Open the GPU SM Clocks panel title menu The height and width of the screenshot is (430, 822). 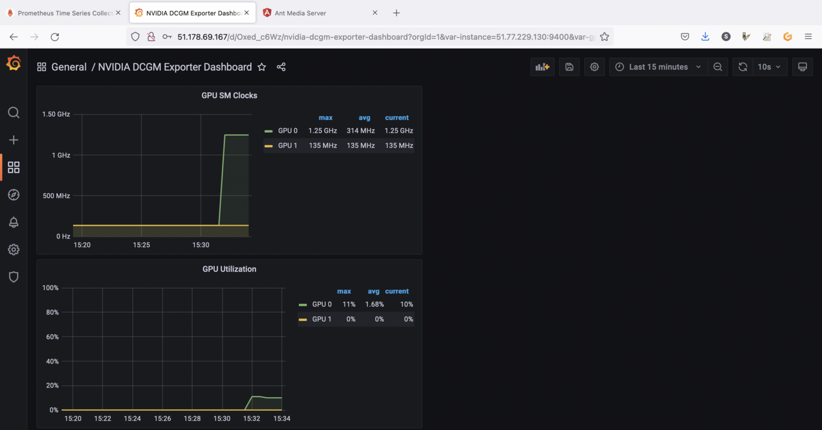[x=229, y=95]
